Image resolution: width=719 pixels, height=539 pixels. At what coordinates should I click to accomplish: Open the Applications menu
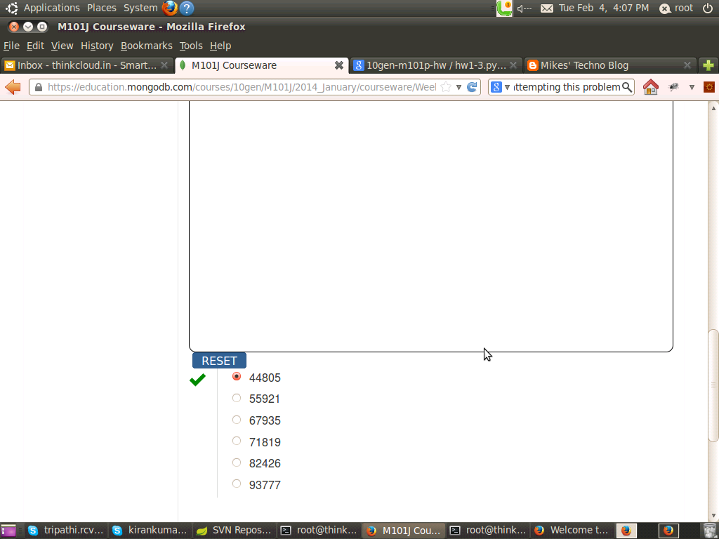[x=52, y=8]
